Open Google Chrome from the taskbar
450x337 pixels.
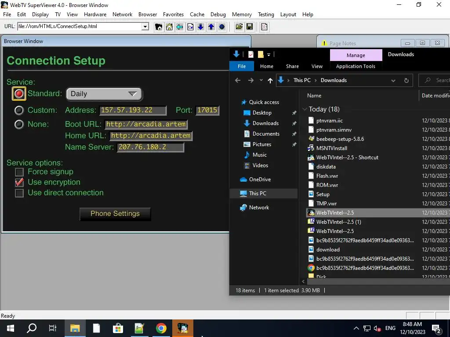pos(161,328)
